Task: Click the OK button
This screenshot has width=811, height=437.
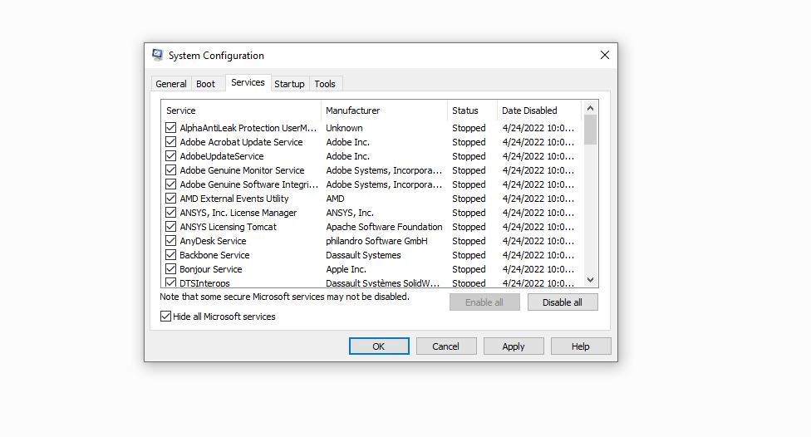Action: point(378,346)
